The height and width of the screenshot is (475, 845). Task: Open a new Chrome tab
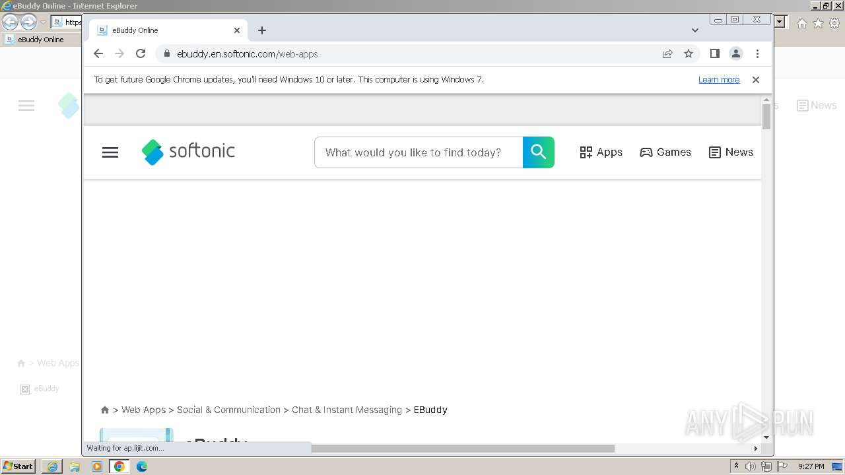262,30
